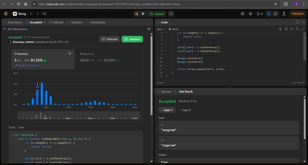Screen dimensions: 308x165
Task: Click the streak fire counter
Action: pyautogui.click(x=259, y=14)
